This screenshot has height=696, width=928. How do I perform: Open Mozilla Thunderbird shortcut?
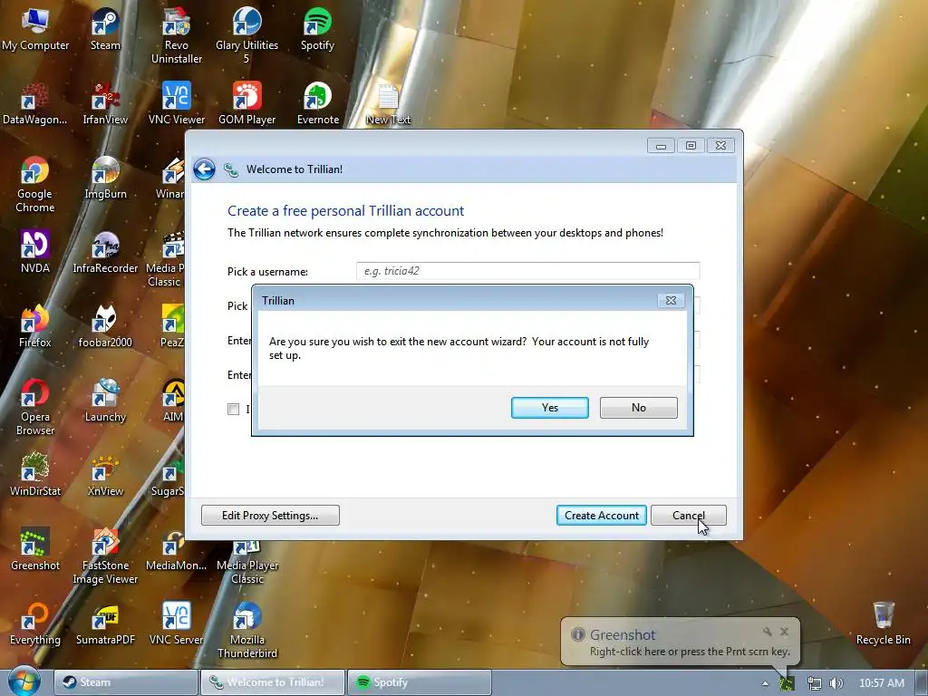coord(247,631)
